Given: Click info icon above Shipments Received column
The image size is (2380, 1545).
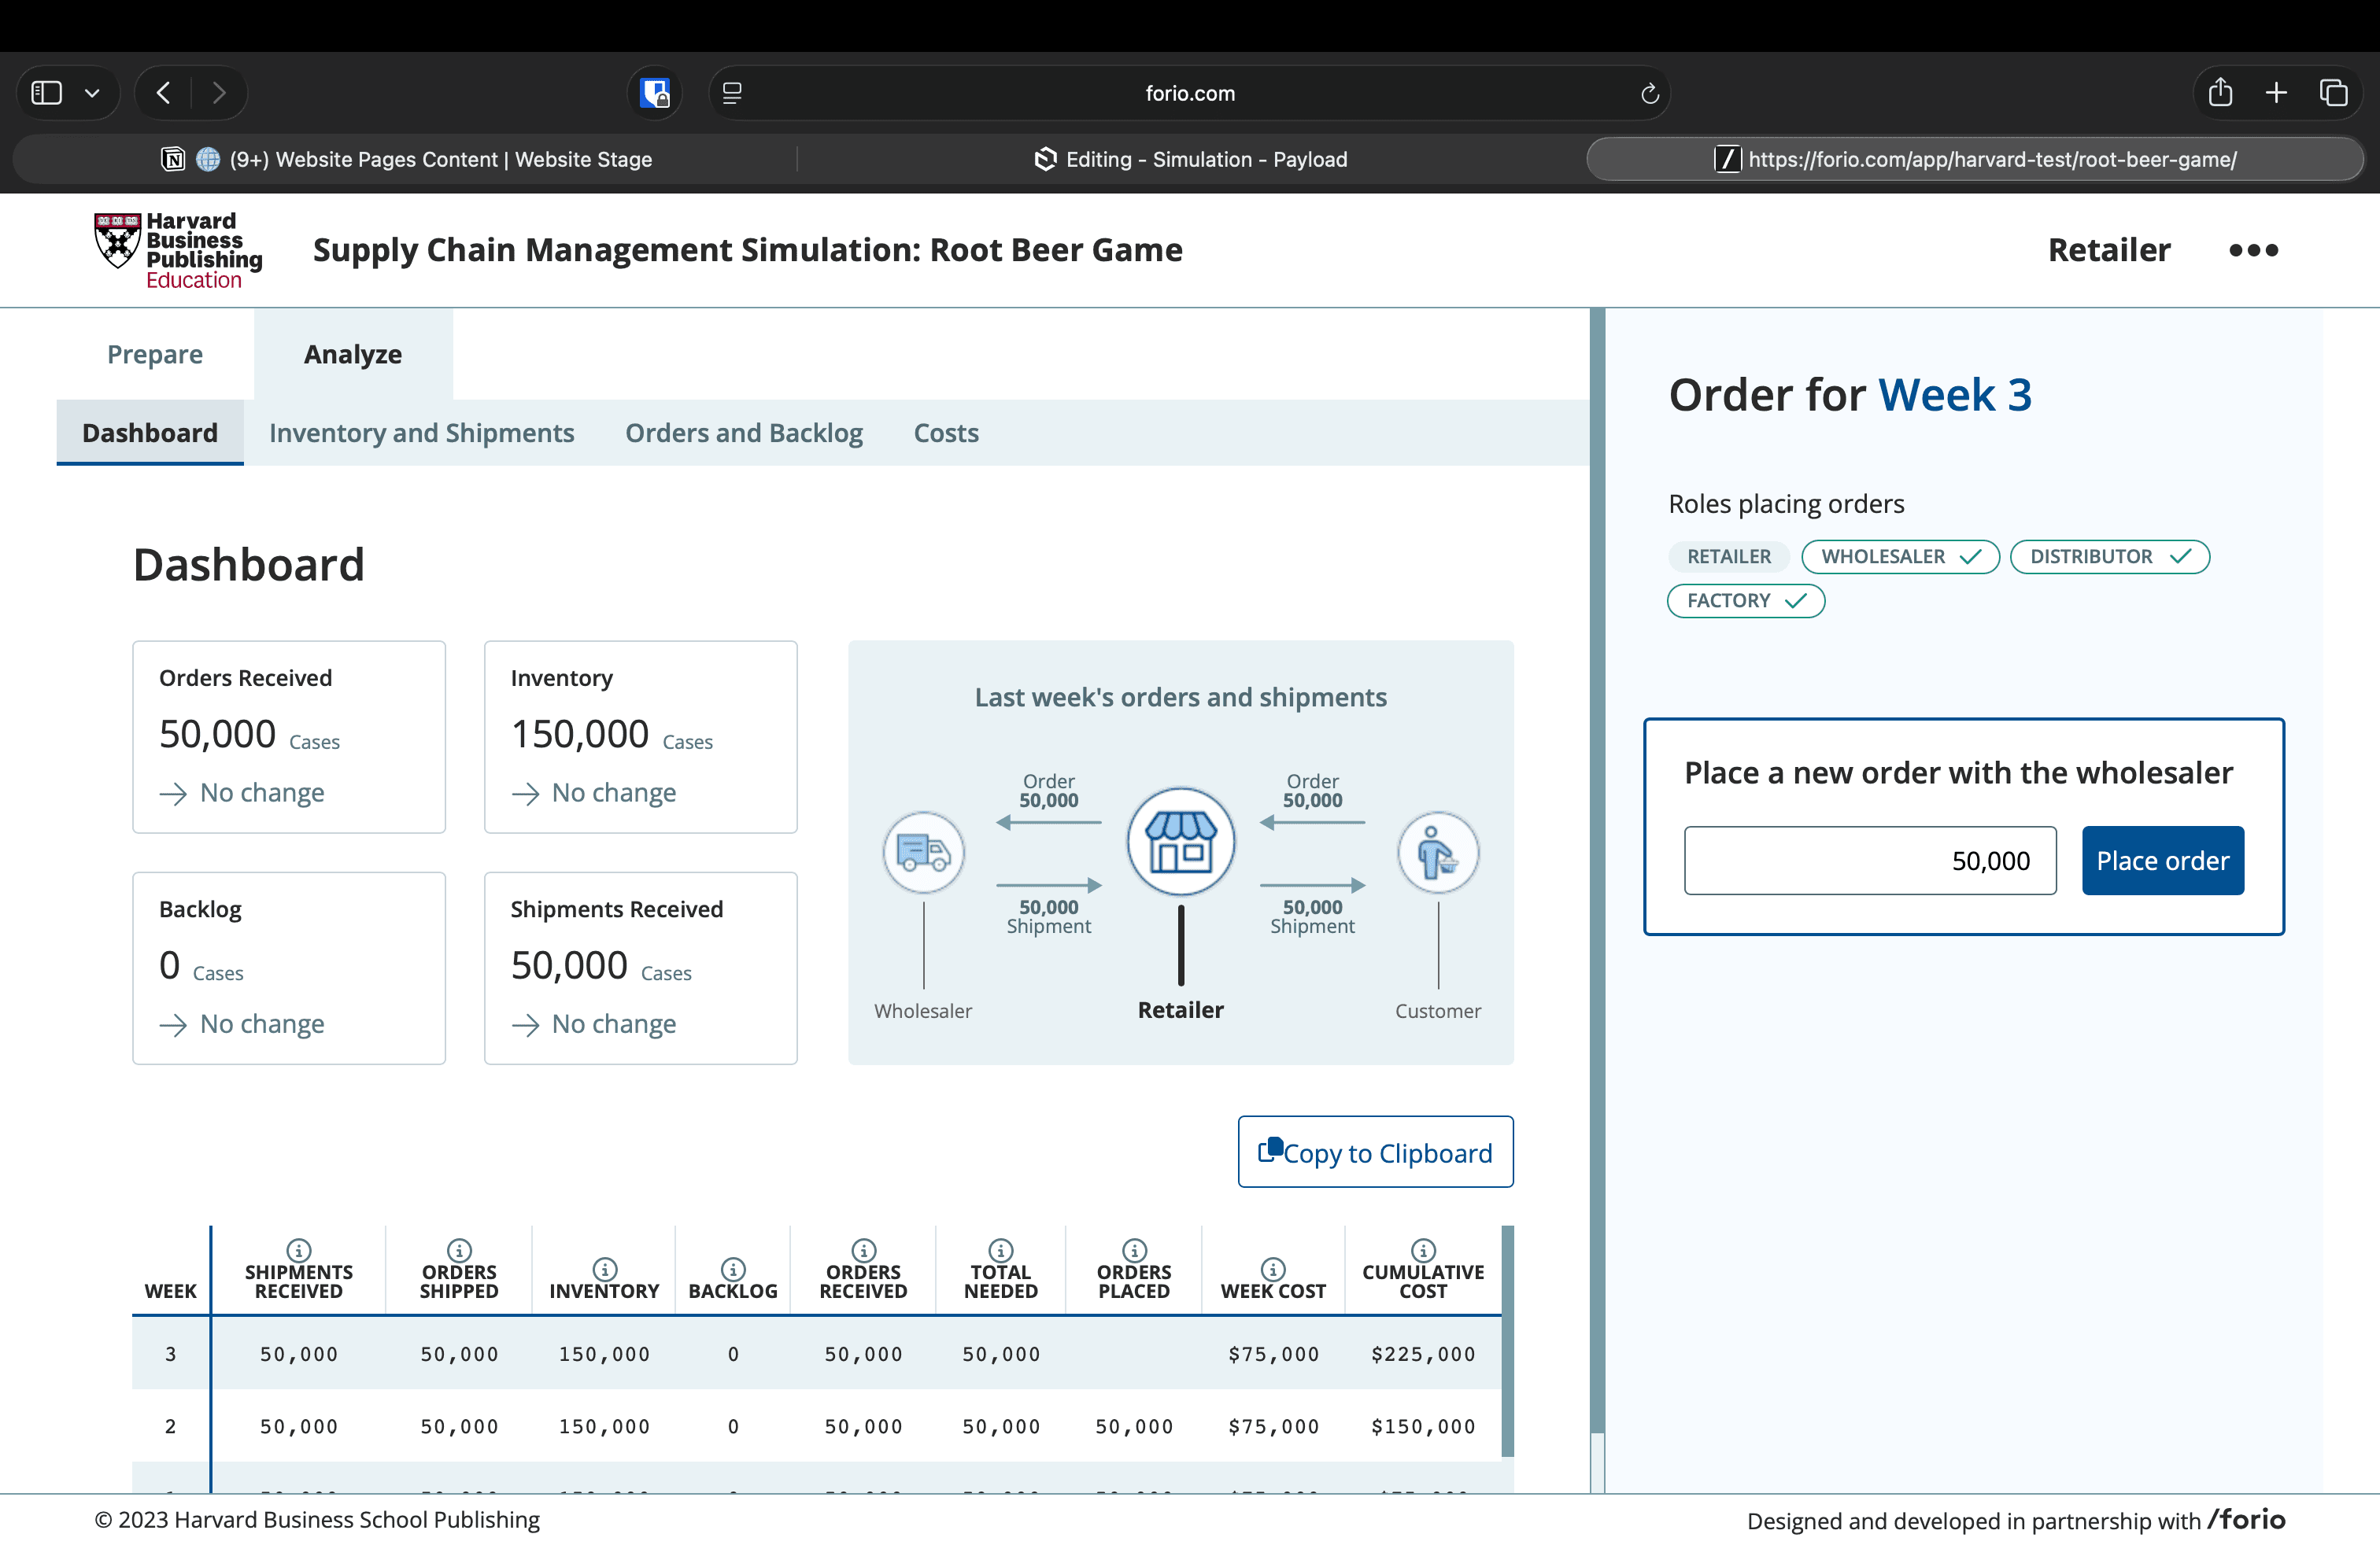Looking at the screenshot, I should [x=298, y=1249].
